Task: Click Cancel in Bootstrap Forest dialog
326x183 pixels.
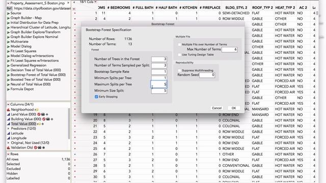Action: coord(216,108)
